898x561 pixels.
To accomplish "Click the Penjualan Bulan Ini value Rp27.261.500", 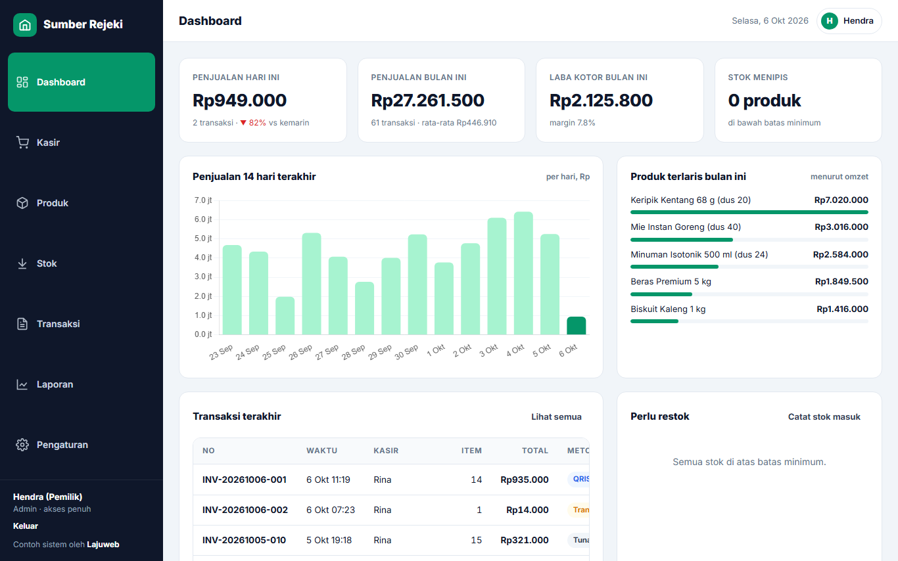I will click(428, 101).
